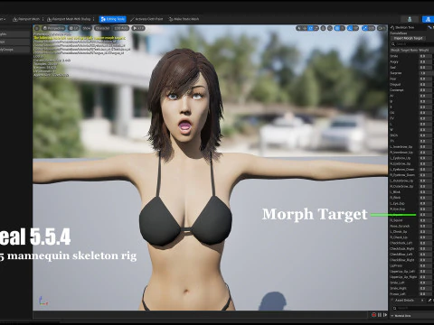434x325 pixels.
Task: Open the LOD Auto dropdown
Action: pos(121,28)
